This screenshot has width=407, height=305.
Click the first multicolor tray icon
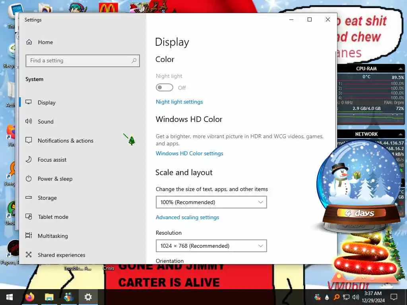(317, 297)
